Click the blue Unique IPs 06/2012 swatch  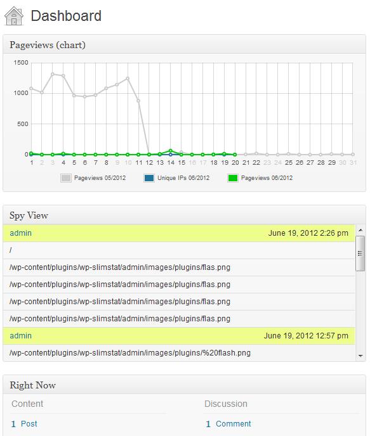(x=149, y=178)
